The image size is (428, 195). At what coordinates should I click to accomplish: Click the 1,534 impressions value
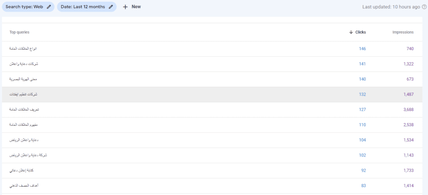pos(409,140)
